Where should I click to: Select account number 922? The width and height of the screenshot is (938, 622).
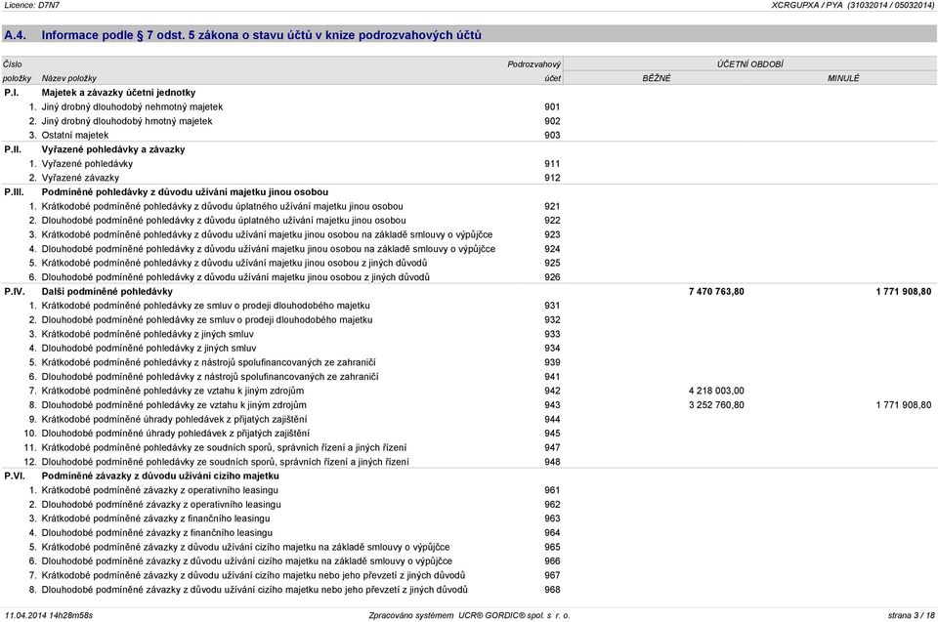[x=552, y=221]
